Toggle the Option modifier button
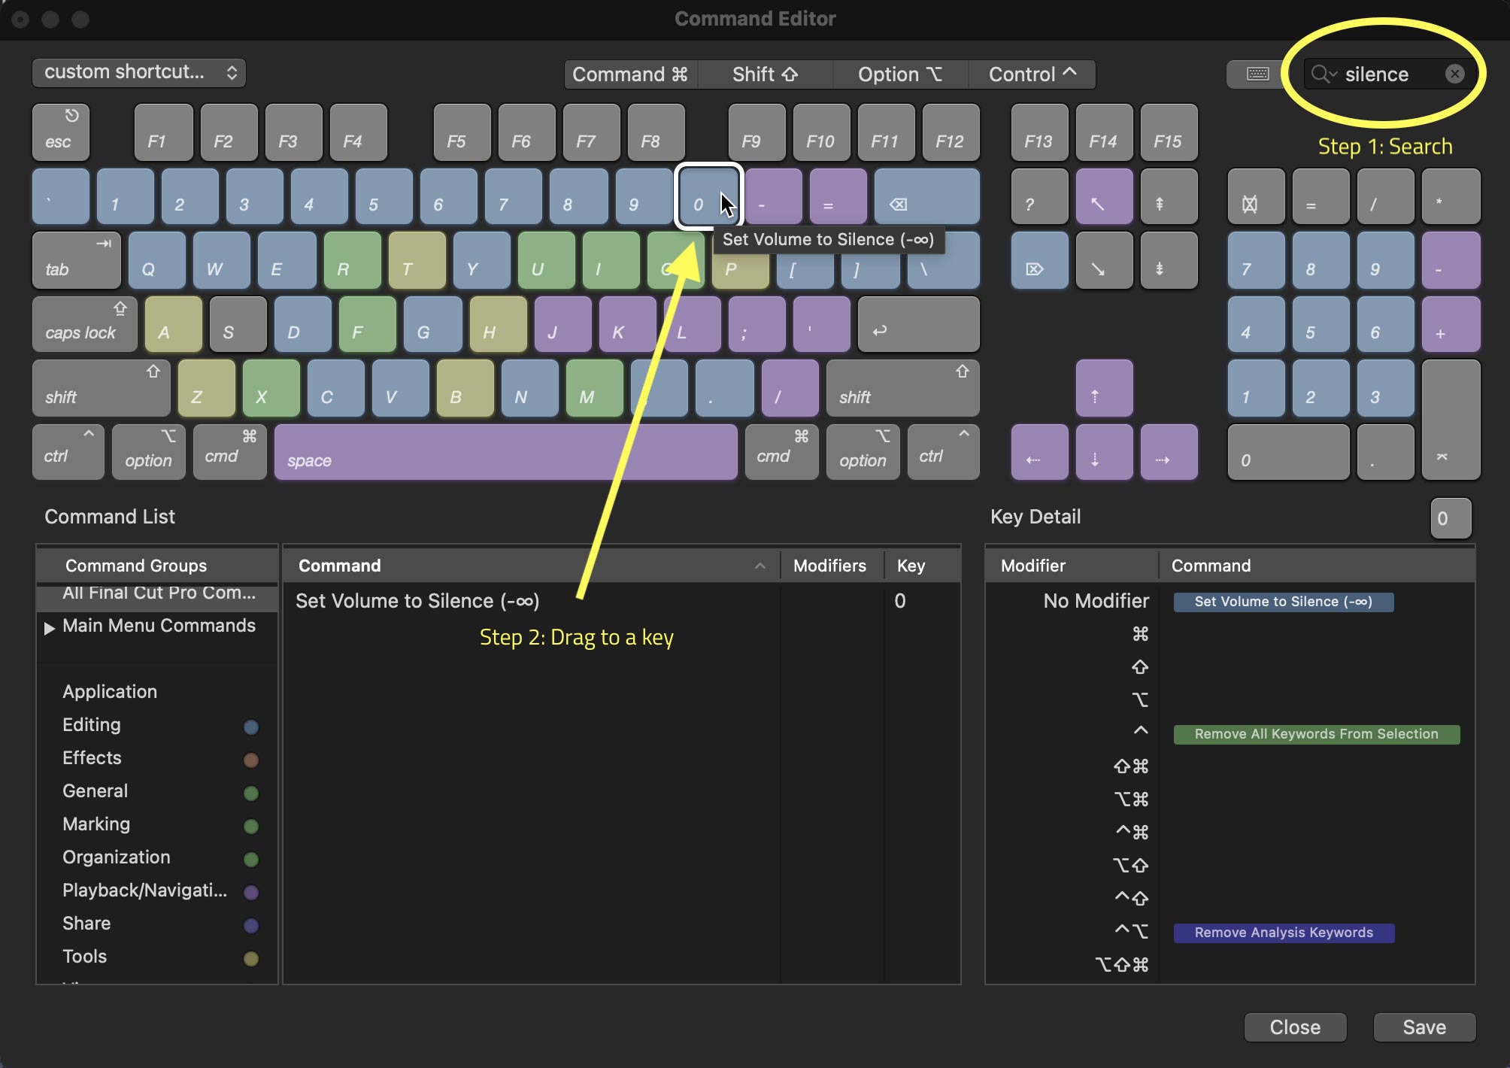The image size is (1510, 1068). (x=899, y=74)
